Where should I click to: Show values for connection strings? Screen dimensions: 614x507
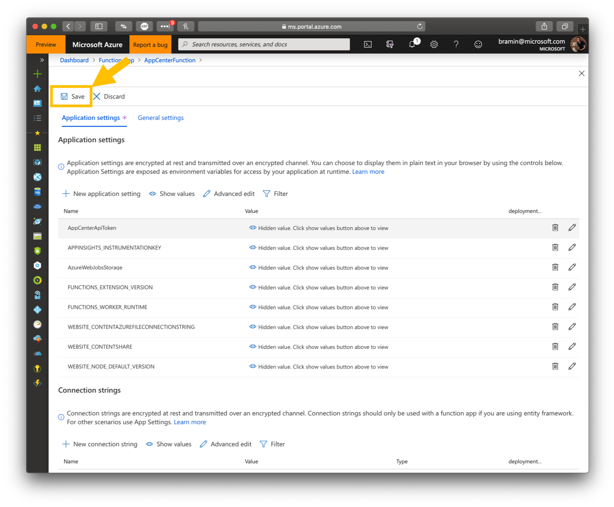coord(169,444)
